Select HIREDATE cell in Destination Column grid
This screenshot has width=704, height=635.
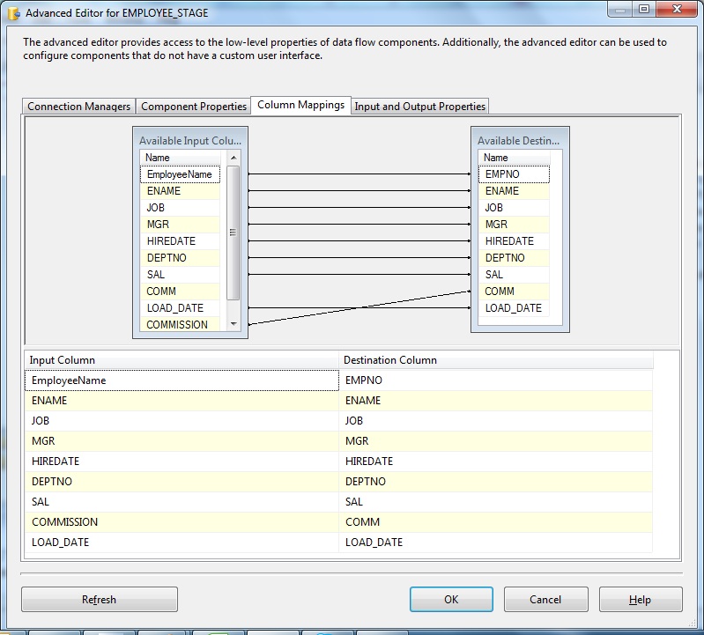(496, 461)
